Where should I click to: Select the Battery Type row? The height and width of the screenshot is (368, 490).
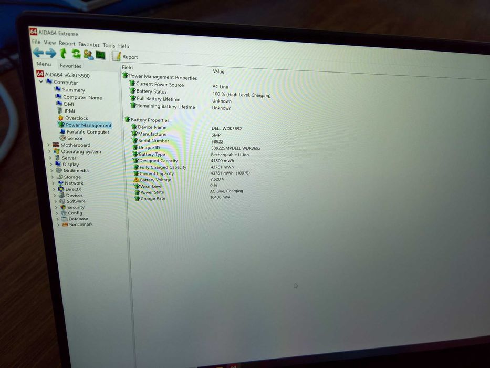pos(149,154)
